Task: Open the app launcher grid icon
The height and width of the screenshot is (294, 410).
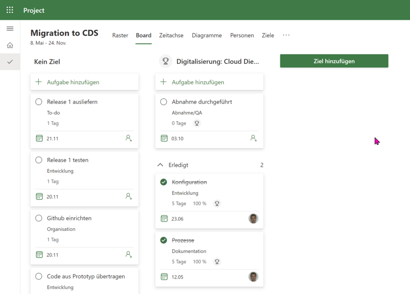Action: [x=10, y=10]
